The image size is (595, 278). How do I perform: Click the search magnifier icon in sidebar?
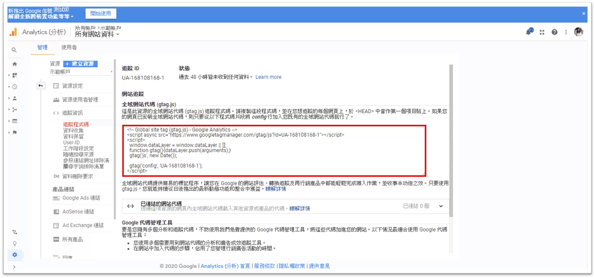14,50
